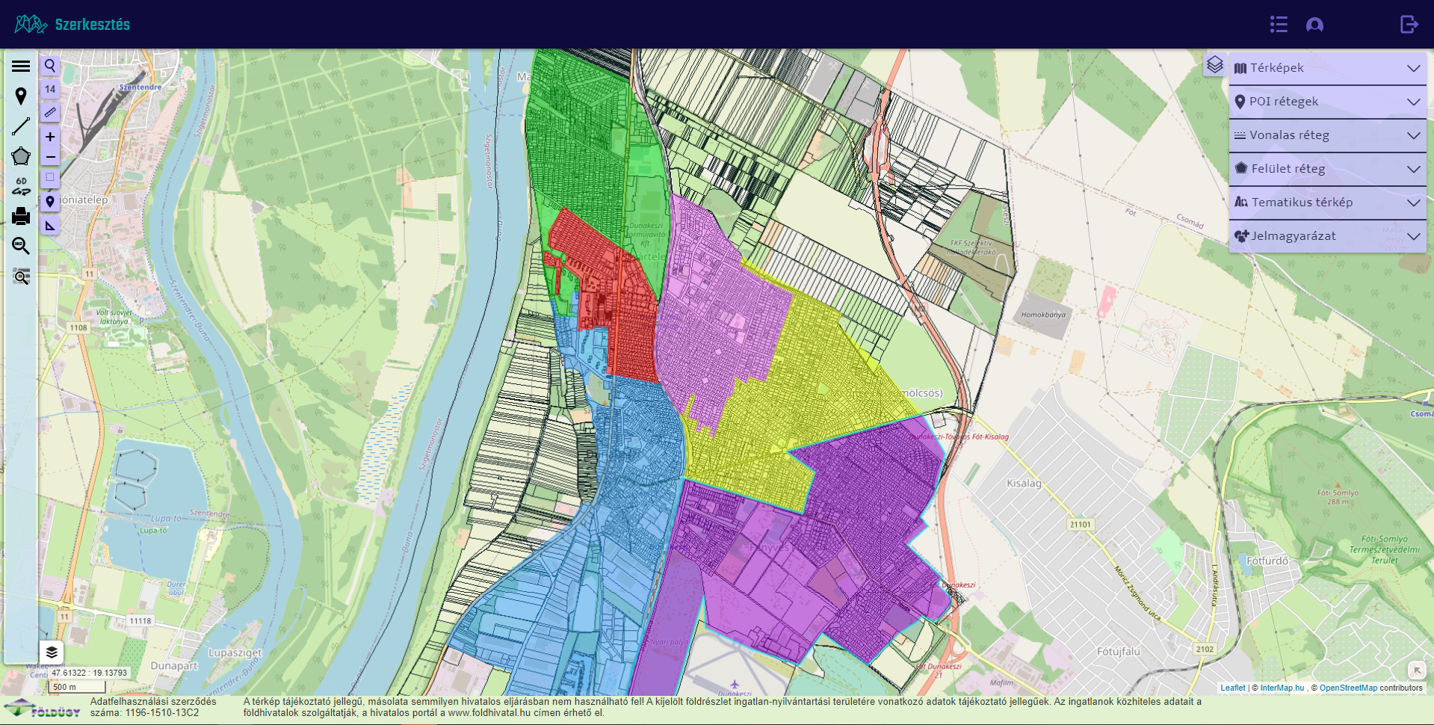Viewport: 1434px width, 725px height.
Task: Toggle the layers panel button beside Térképek
Action: point(1215,65)
